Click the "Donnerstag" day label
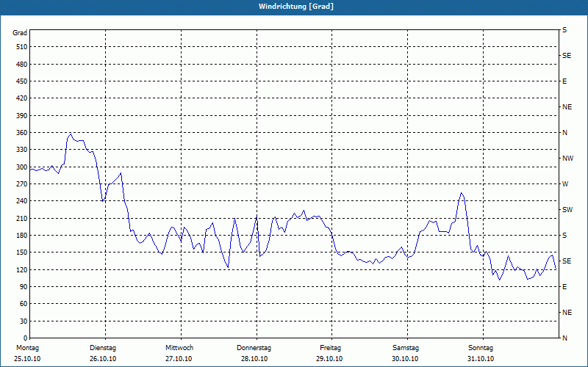 (x=254, y=348)
